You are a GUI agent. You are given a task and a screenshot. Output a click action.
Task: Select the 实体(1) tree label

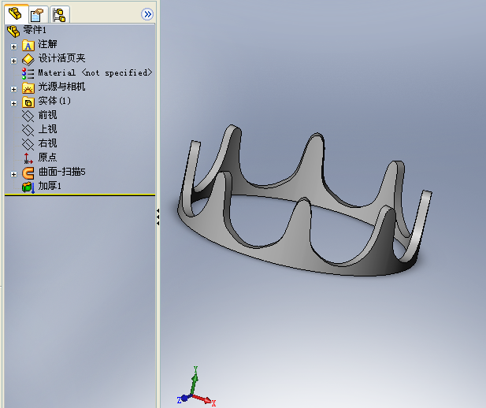(x=54, y=101)
